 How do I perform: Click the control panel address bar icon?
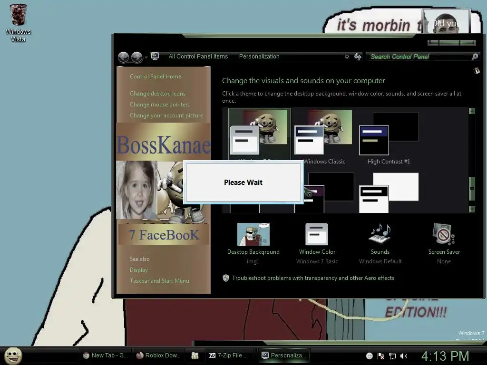155,56
